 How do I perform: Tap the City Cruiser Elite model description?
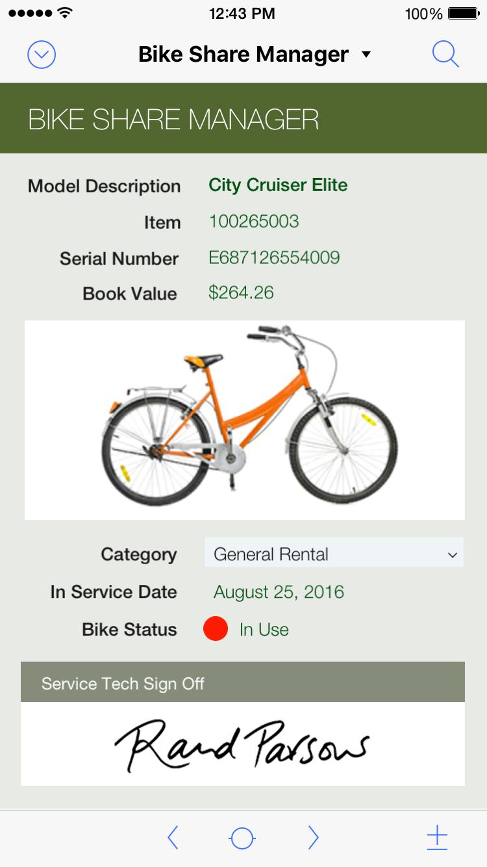(278, 185)
